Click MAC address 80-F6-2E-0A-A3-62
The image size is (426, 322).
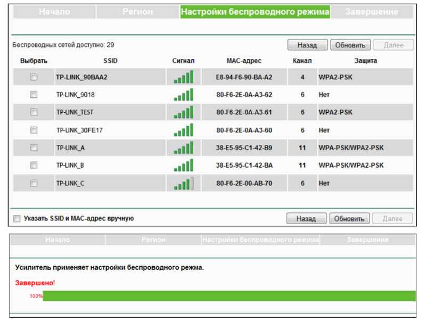(244, 95)
